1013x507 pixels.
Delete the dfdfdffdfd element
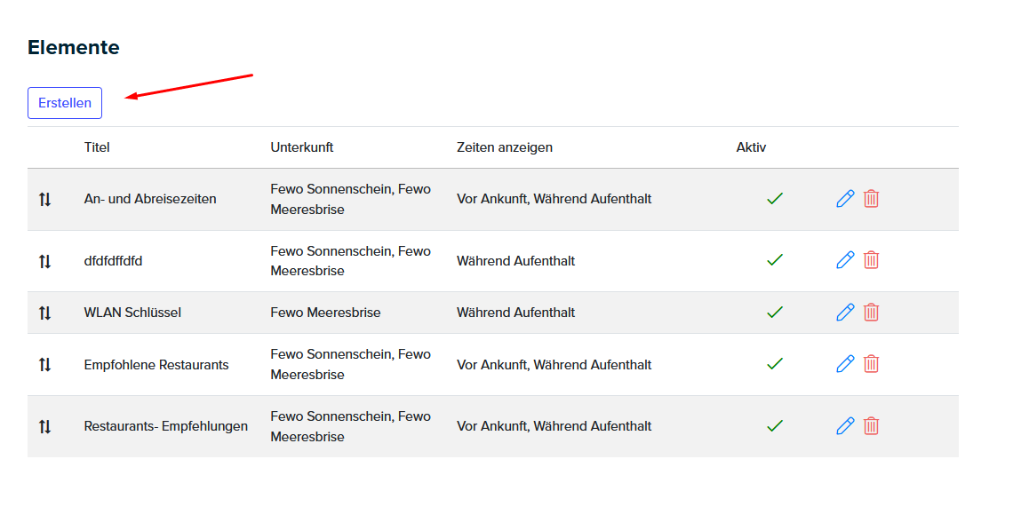[x=871, y=260]
